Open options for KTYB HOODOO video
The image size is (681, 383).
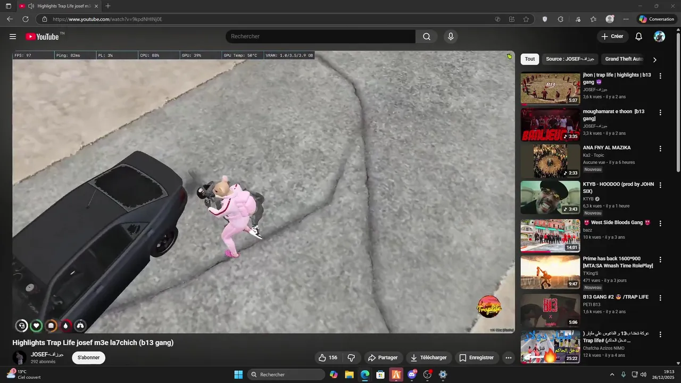pyautogui.click(x=660, y=185)
